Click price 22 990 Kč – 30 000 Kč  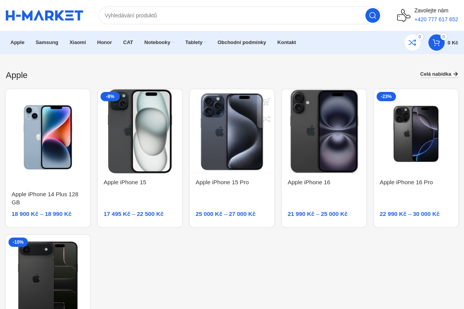coord(409,214)
